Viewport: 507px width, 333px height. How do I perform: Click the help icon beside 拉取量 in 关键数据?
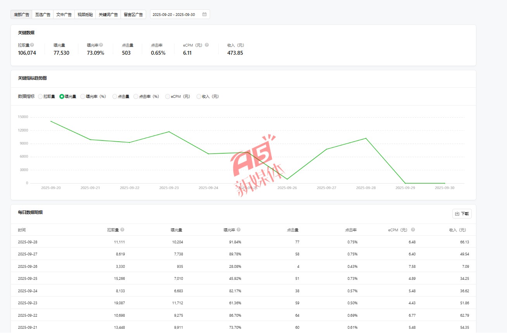tap(32, 45)
